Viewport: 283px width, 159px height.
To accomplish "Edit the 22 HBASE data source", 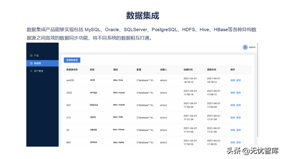I will (x=233, y=130).
